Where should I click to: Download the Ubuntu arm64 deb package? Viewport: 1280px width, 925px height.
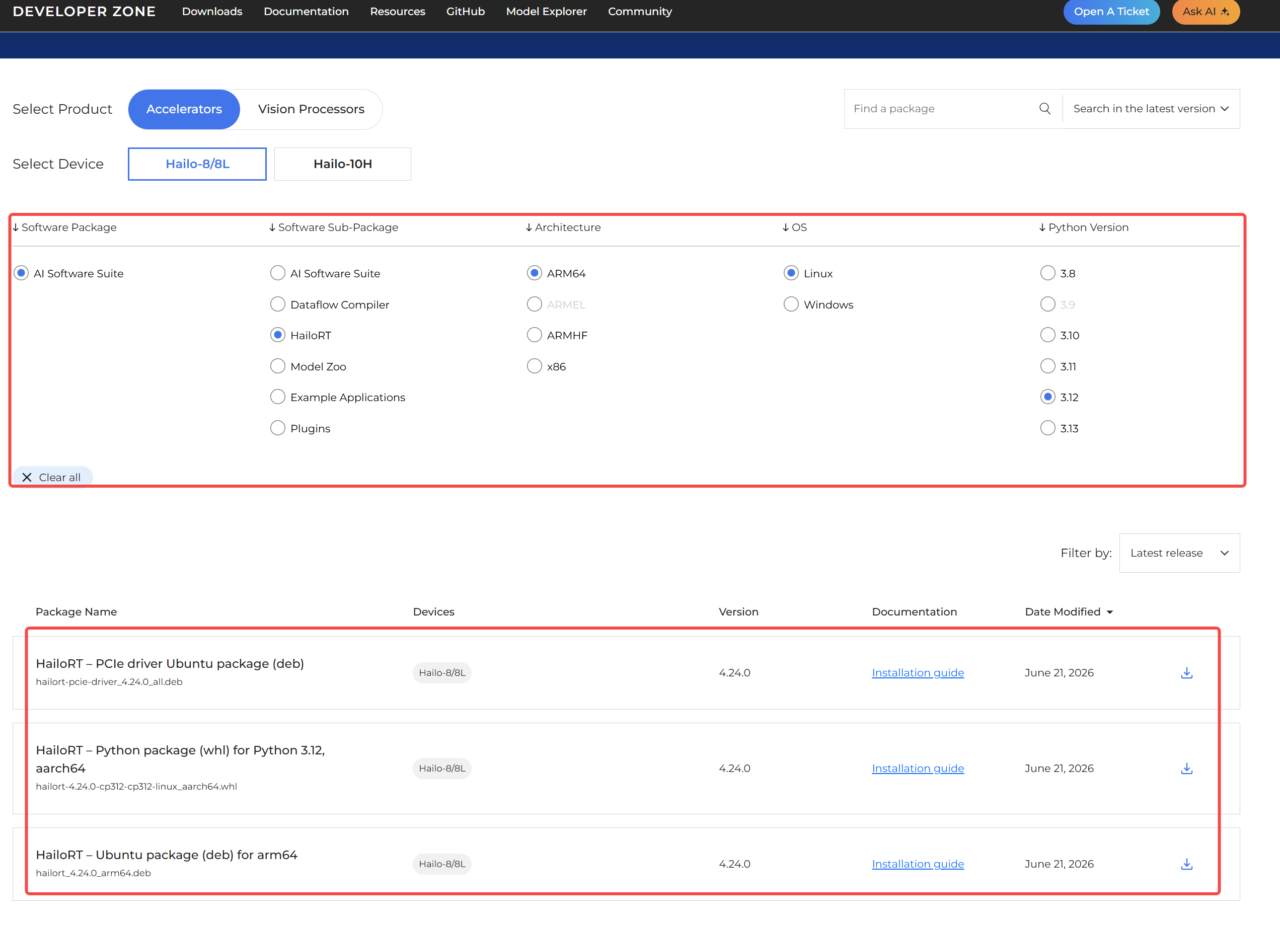pos(1186,864)
